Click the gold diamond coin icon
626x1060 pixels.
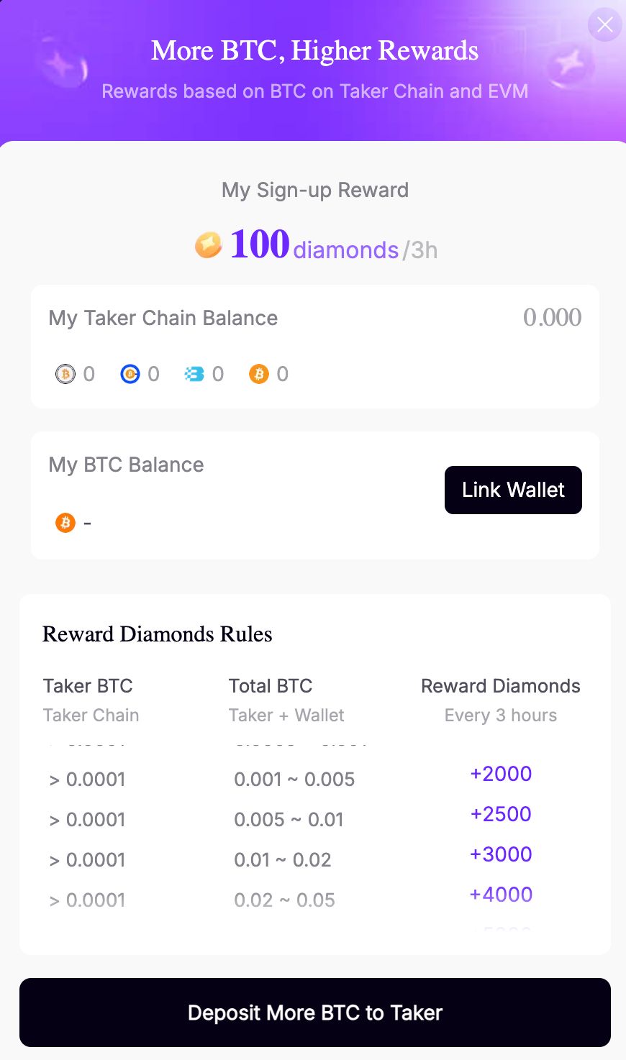pos(209,245)
